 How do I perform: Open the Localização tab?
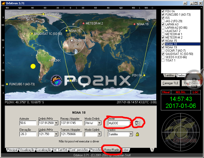pyautogui.click(x=44, y=150)
